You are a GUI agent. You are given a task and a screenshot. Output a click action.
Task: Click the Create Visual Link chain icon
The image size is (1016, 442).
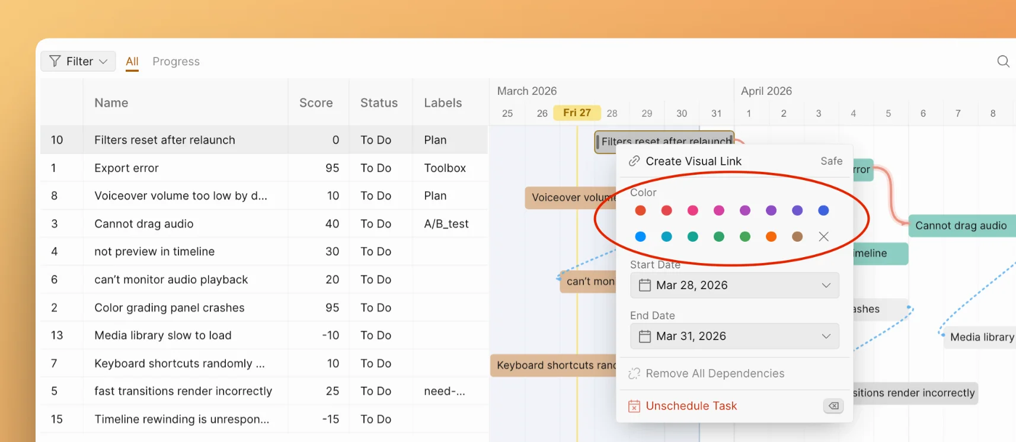coord(634,161)
